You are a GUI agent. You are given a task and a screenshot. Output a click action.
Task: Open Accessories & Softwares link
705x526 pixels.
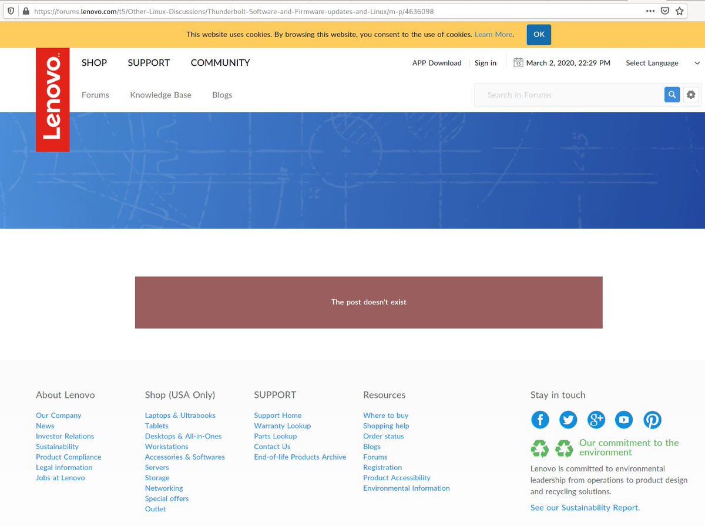(185, 457)
